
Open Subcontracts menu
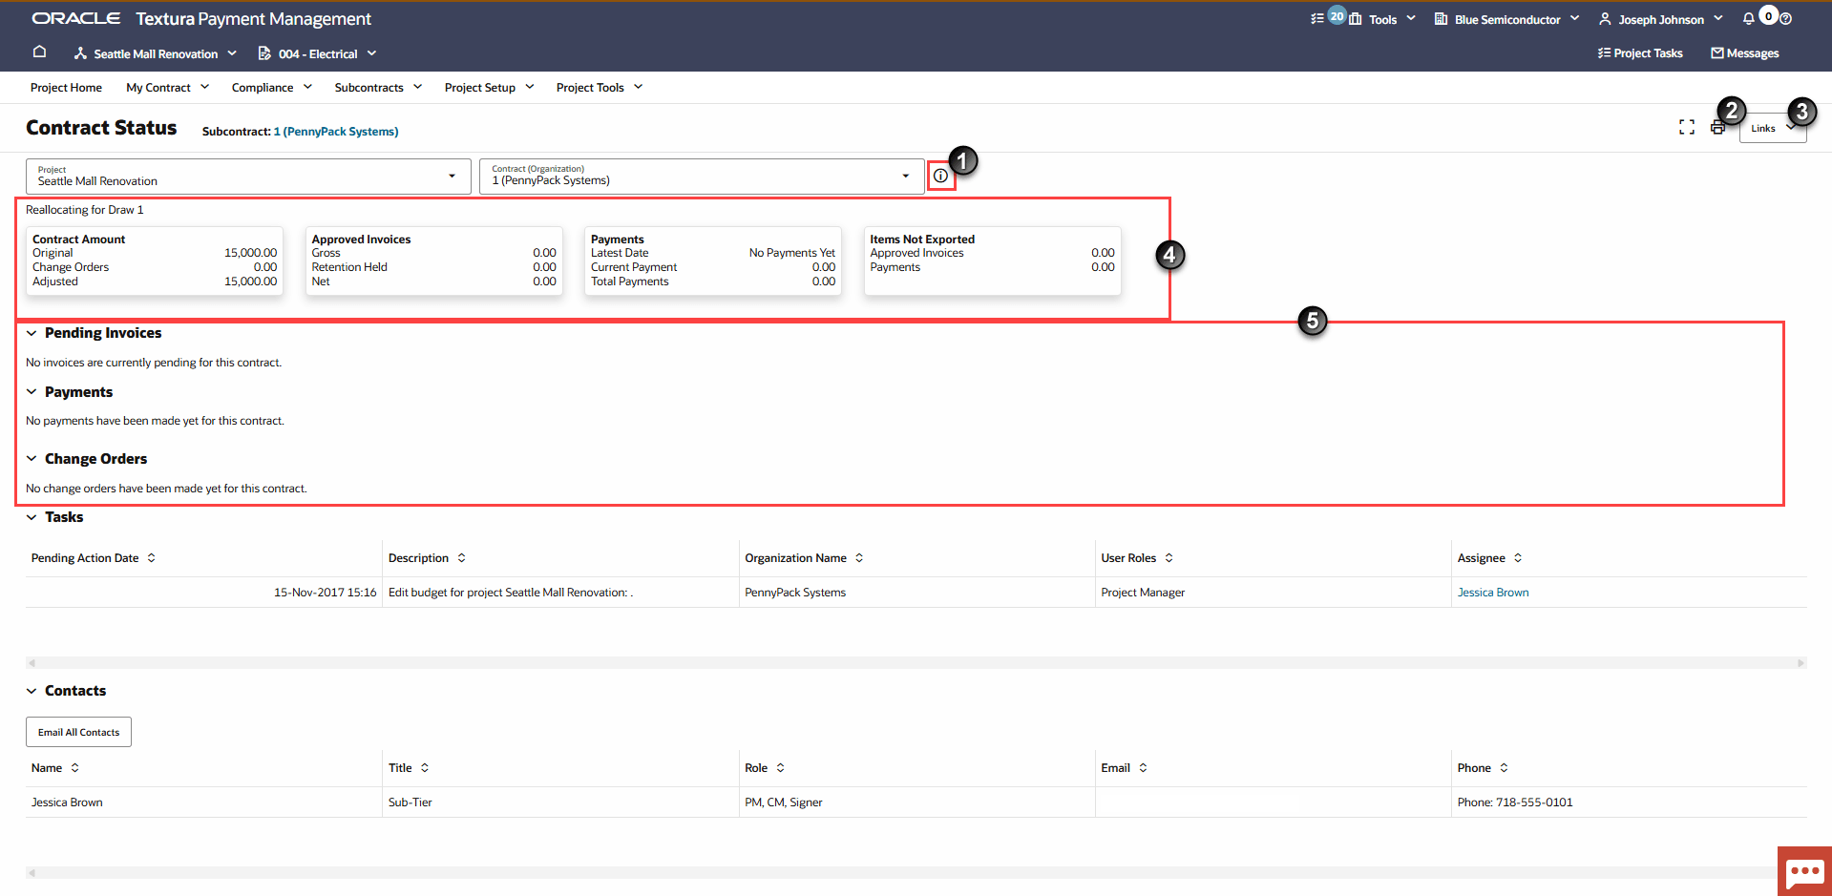click(378, 88)
